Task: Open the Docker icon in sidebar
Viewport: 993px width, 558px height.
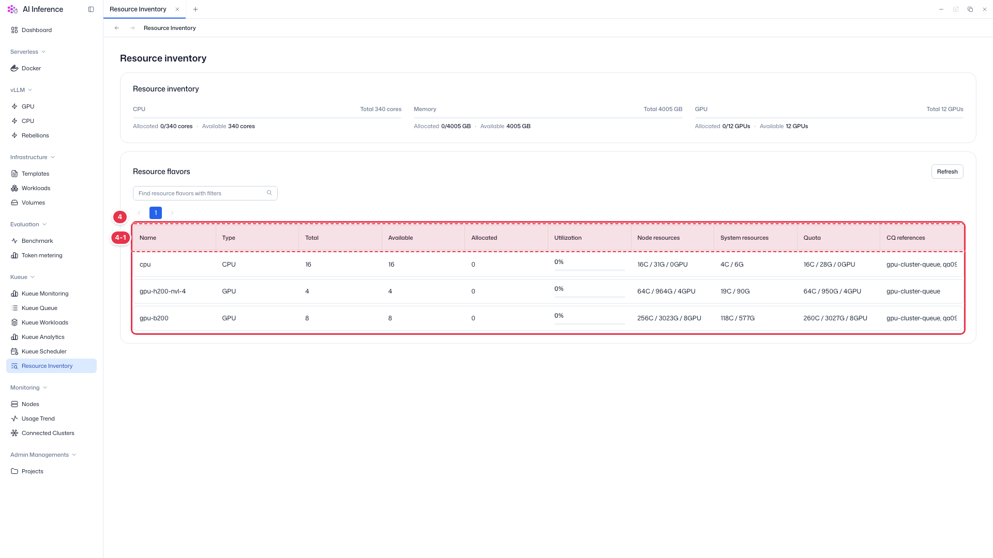Action: click(x=14, y=68)
